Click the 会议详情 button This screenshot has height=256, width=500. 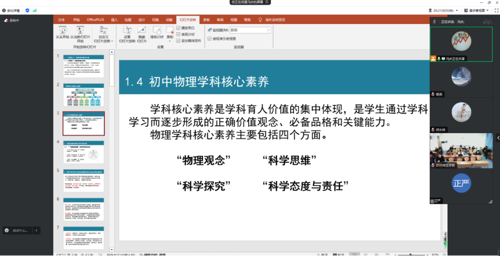11,10
